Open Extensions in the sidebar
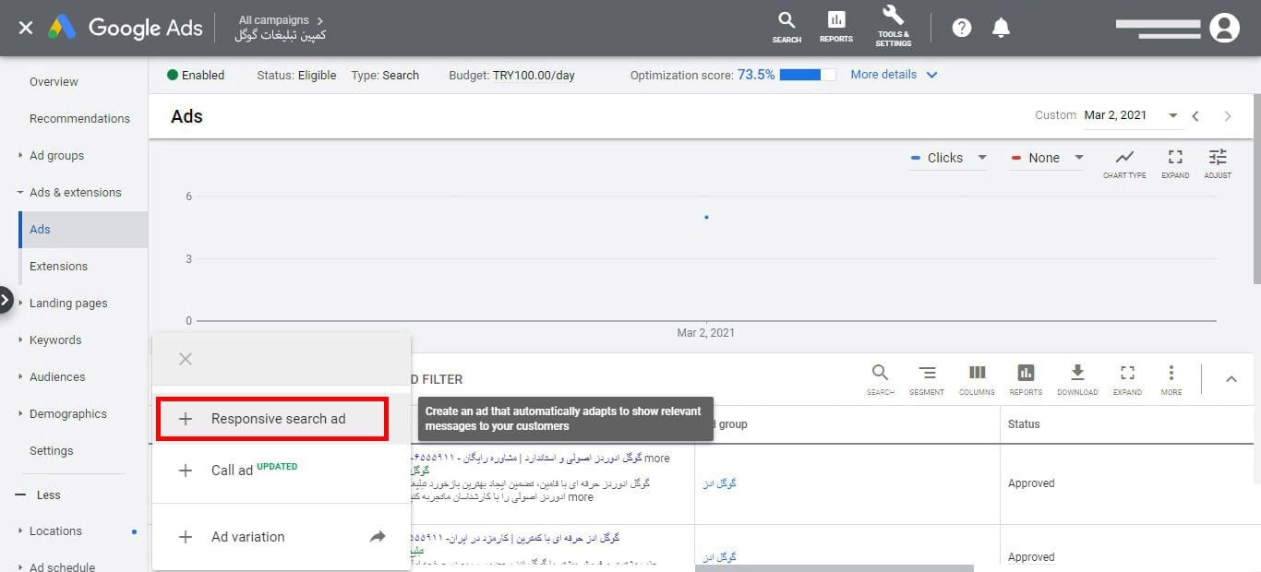Screen dimensions: 1261x572 coord(58,266)
